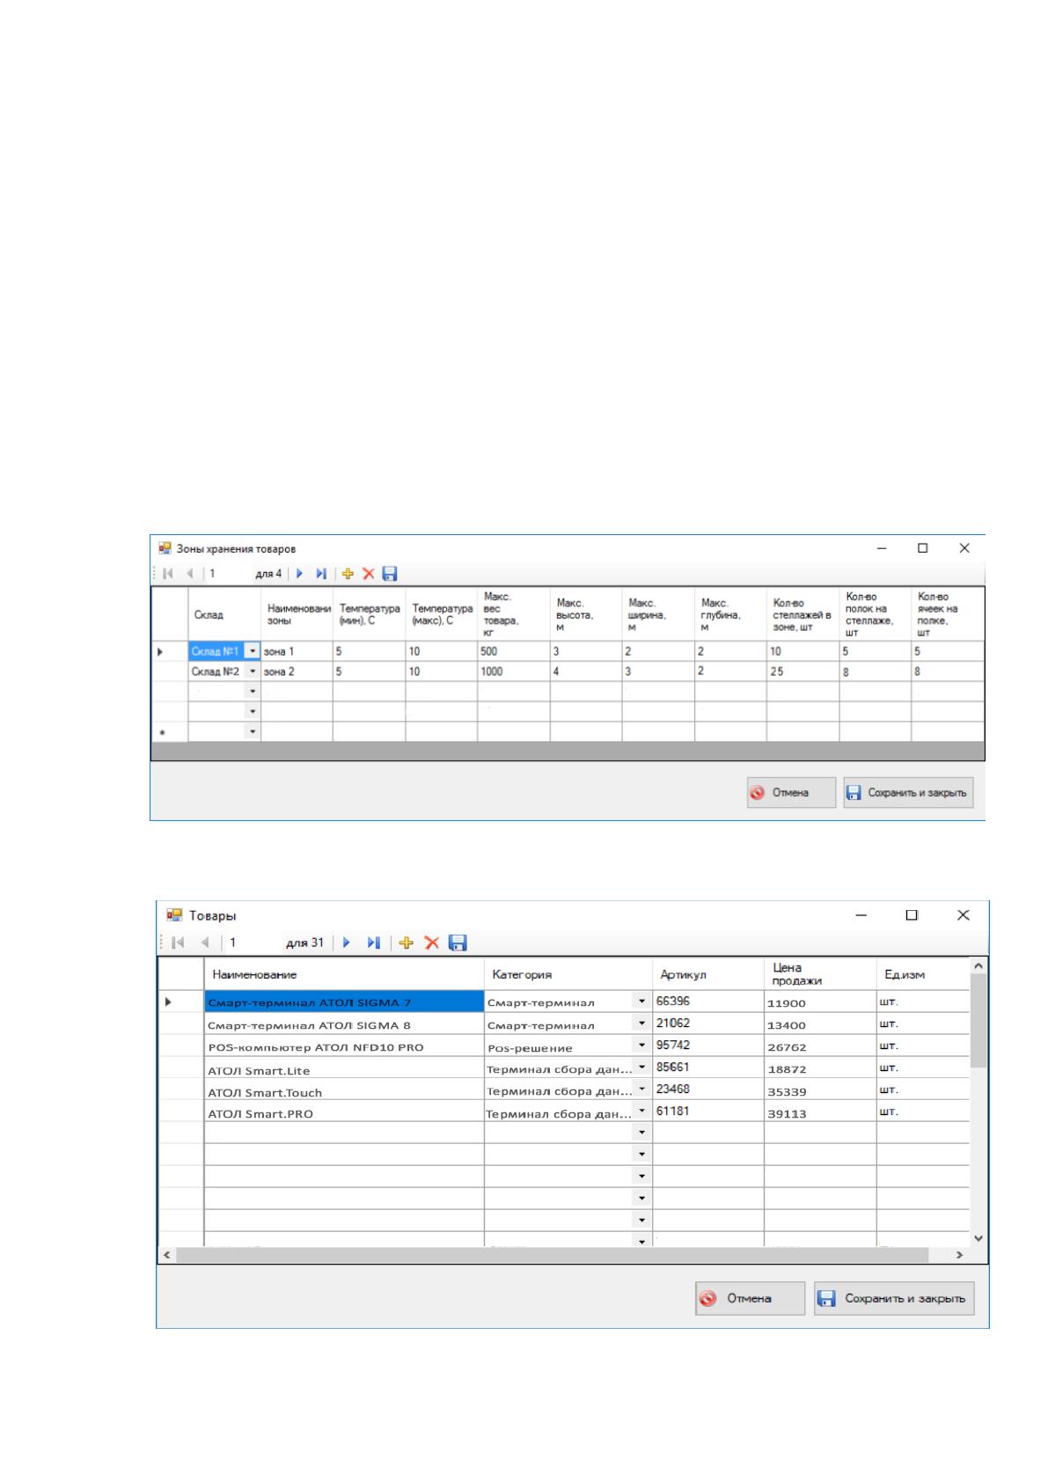
Task: Select cell зона 1
Action: click(297, 652)
